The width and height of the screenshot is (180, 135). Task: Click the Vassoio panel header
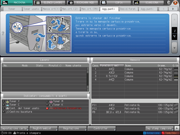(135, 60)
